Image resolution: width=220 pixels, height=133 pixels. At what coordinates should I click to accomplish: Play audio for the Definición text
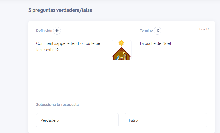click(57, 31)
